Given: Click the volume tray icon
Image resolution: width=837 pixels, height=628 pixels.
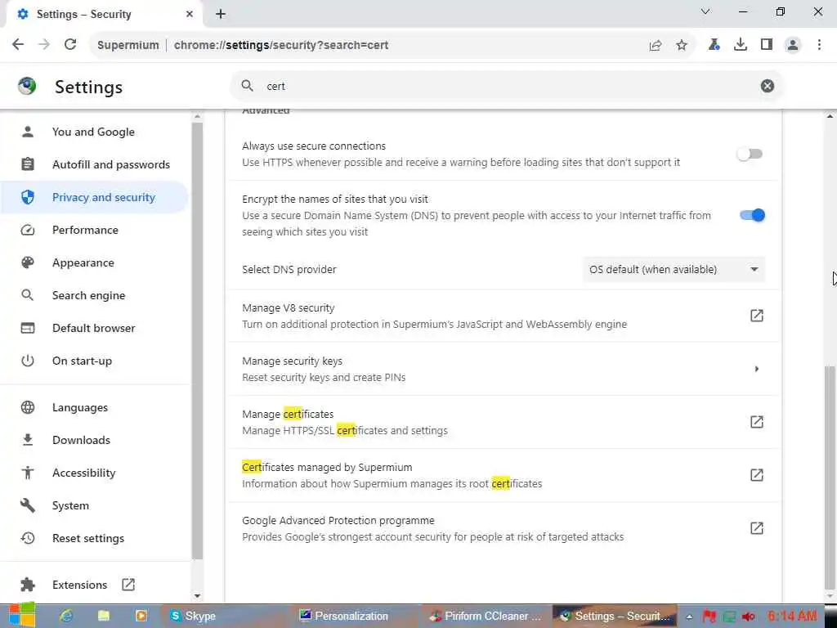Looking at the screenshot, I should 749,617.
